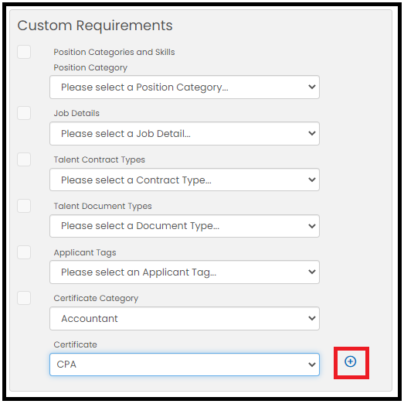This screenshot has height=404, width=404.
Task: Open the Applicant Tag dropdown
Action: (x=185, y=272)
